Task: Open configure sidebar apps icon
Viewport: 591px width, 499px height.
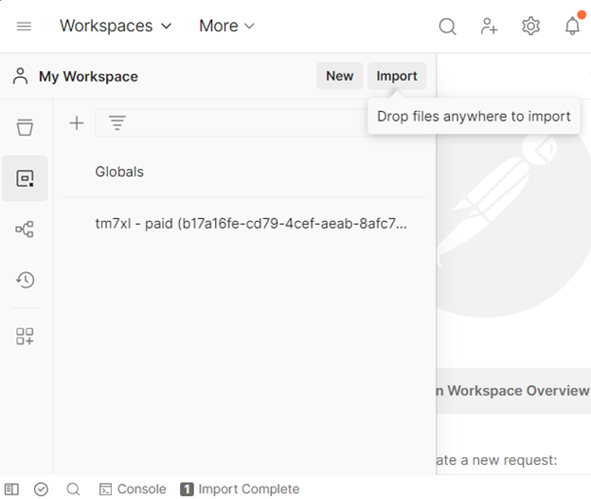Action: (x=25, y=336)
